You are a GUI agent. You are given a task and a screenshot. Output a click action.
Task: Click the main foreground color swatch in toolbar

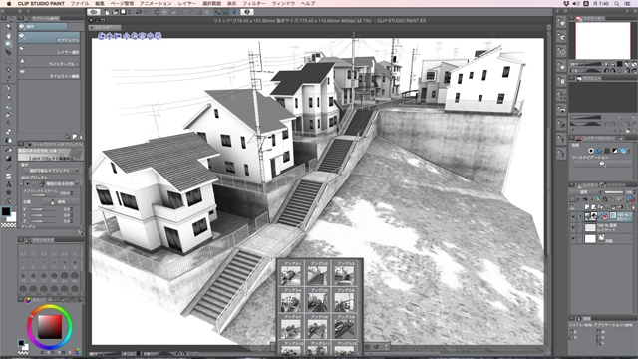click(6, 211)
